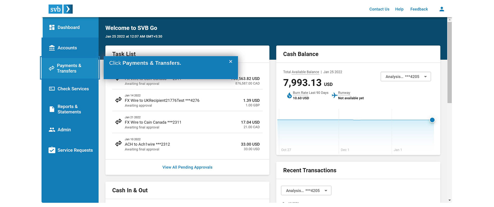
Task: Click the blue data point on balance chart
Action: 432,120
